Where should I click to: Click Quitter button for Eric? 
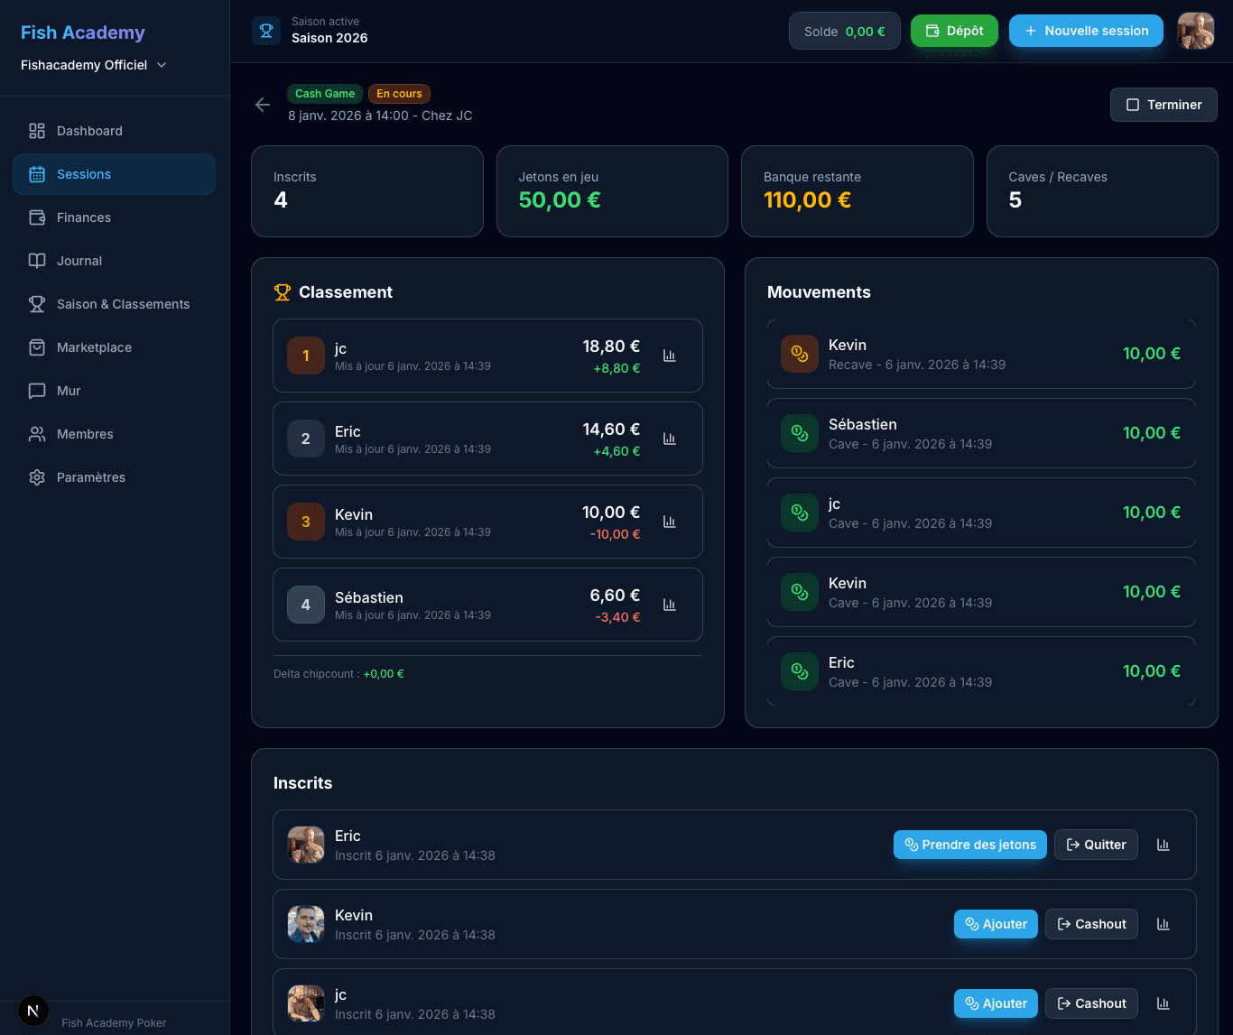tap(1096, 845)
